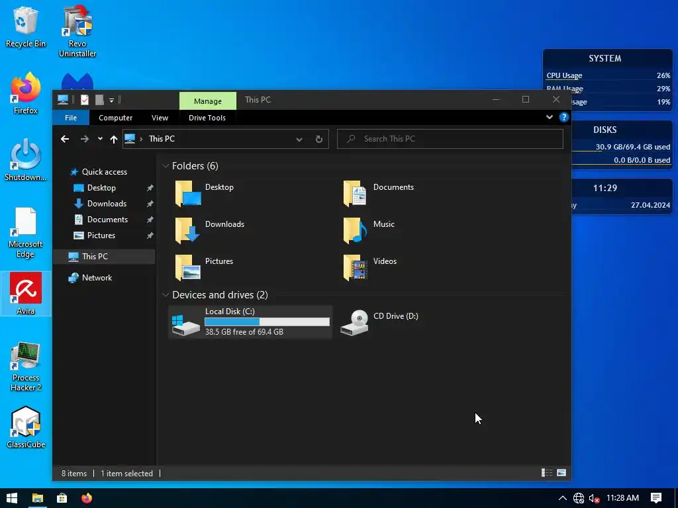Select the Shutdown desktop shortcut
This screenshot has width=678, height=508.
coord(26,160)
